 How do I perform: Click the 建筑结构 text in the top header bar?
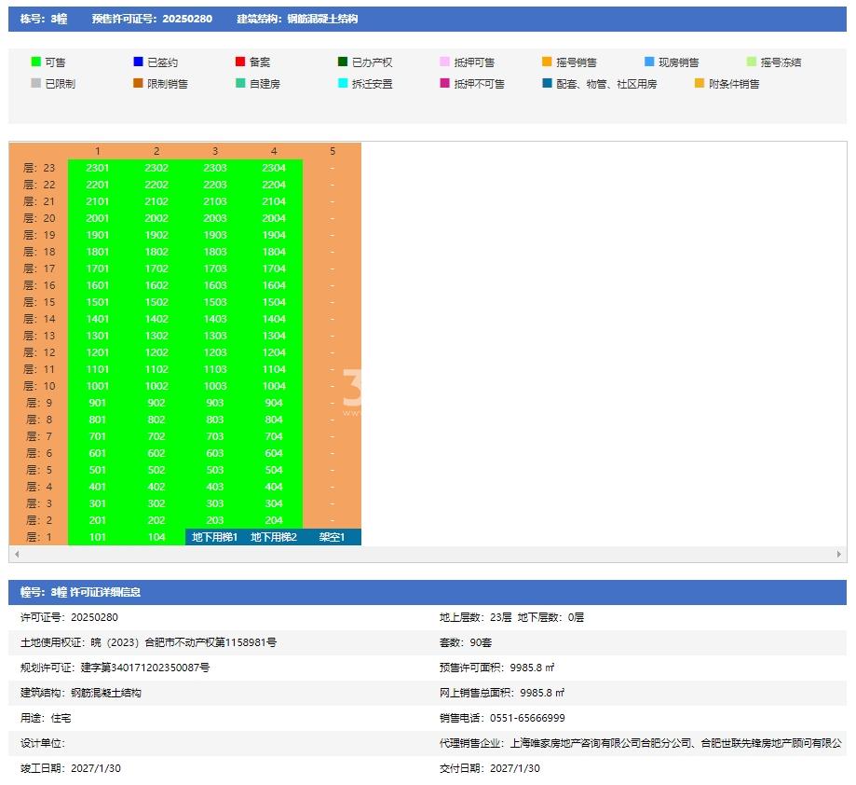(x=297, y=19)
